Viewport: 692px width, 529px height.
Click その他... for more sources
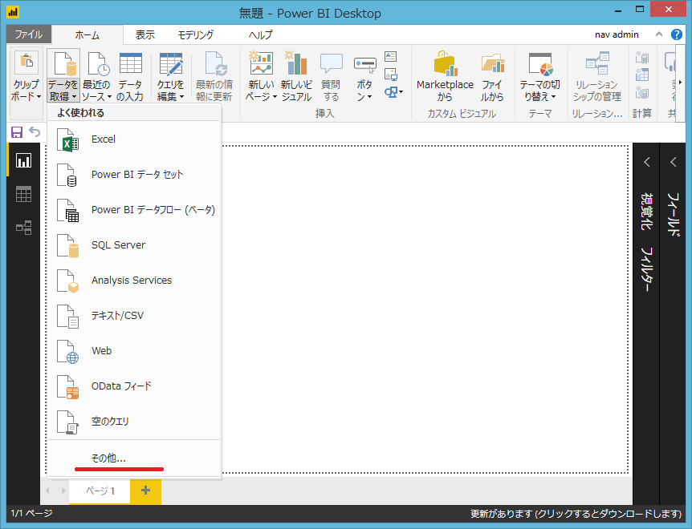tap(134, 458)
